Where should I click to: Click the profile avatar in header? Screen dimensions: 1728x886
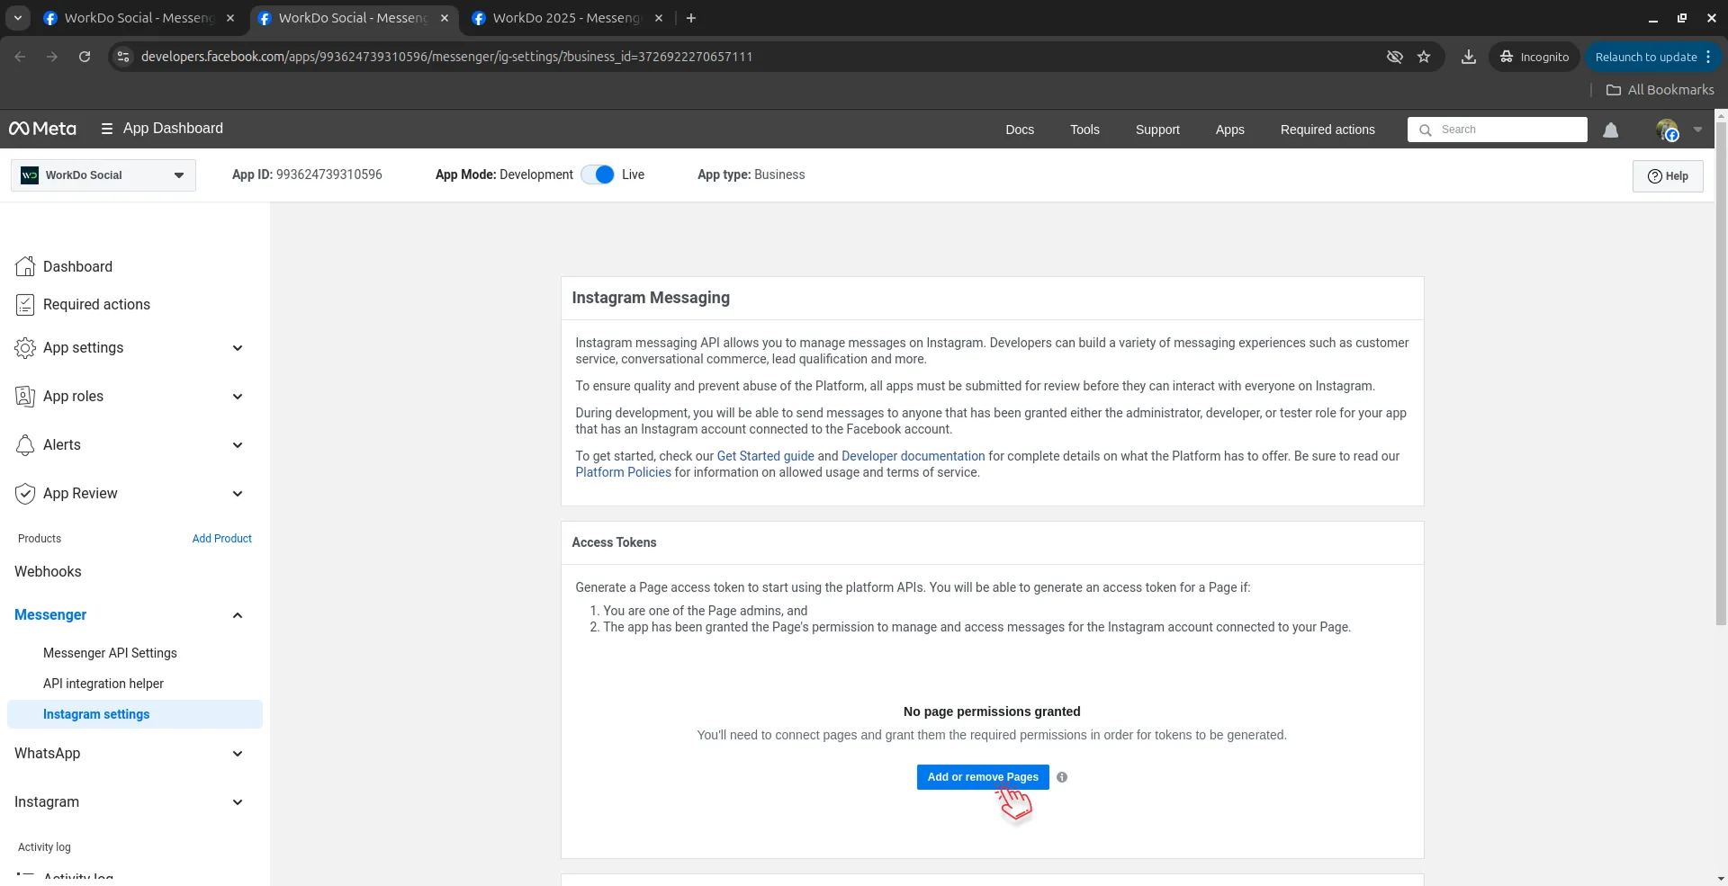[x=1667, y=130]
